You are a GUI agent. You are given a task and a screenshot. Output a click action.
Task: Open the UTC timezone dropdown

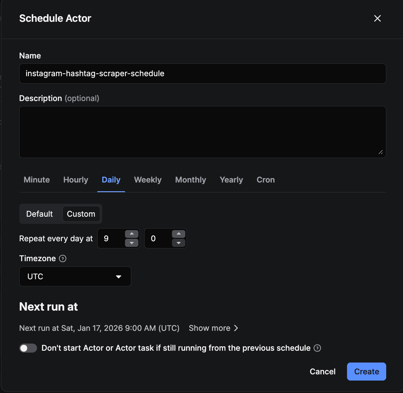(75, 276)
